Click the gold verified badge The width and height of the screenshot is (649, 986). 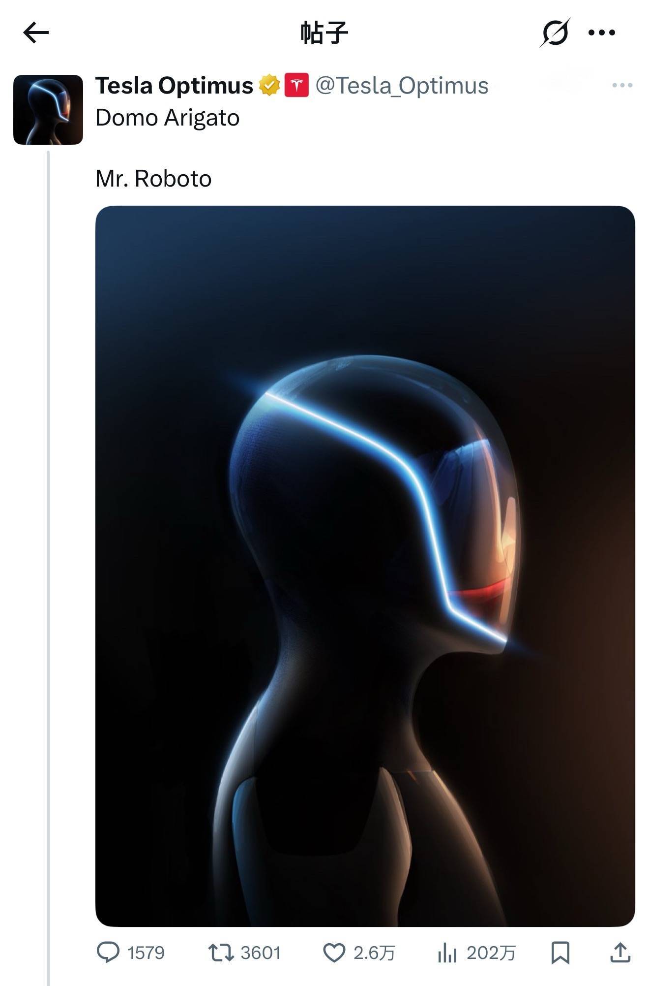point(269,85)
